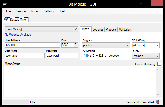This screenshot has height=107, width=165.
Task: Switch to the Validation tab
Action: click(125, 30)
